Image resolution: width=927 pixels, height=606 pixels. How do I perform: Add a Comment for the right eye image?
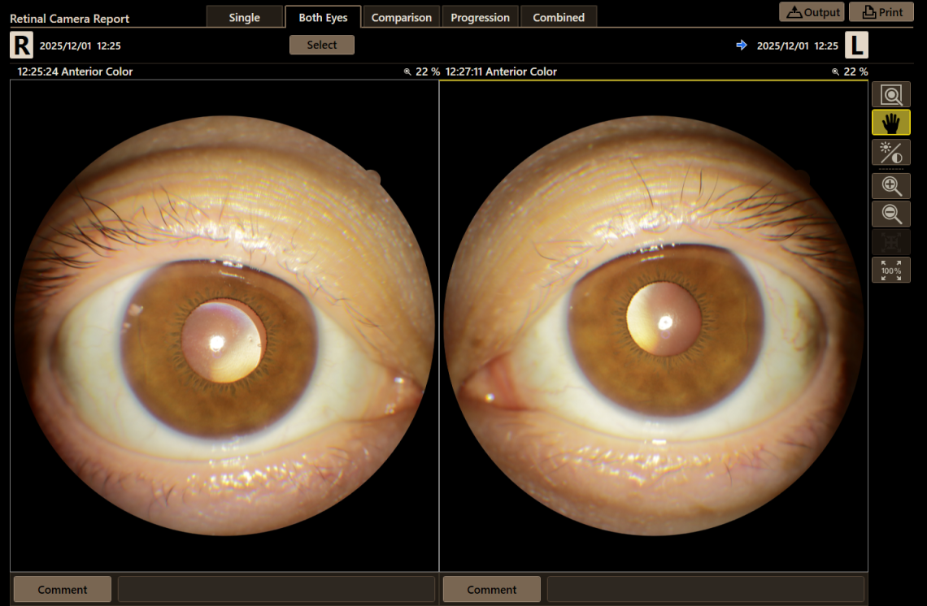pos(62,589)
